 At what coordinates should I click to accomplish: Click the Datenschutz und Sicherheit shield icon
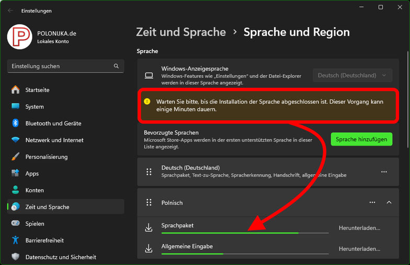[x=16, y=257]
